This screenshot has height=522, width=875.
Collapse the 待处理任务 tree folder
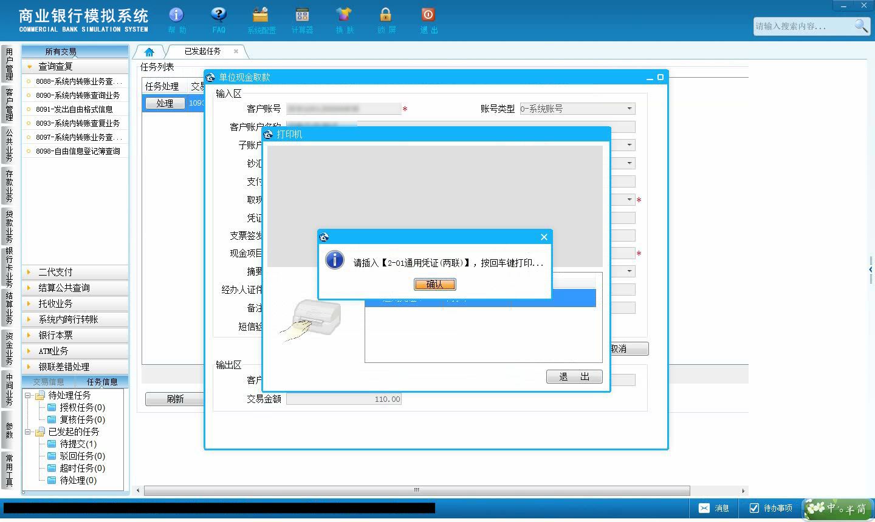pos(27,395)
